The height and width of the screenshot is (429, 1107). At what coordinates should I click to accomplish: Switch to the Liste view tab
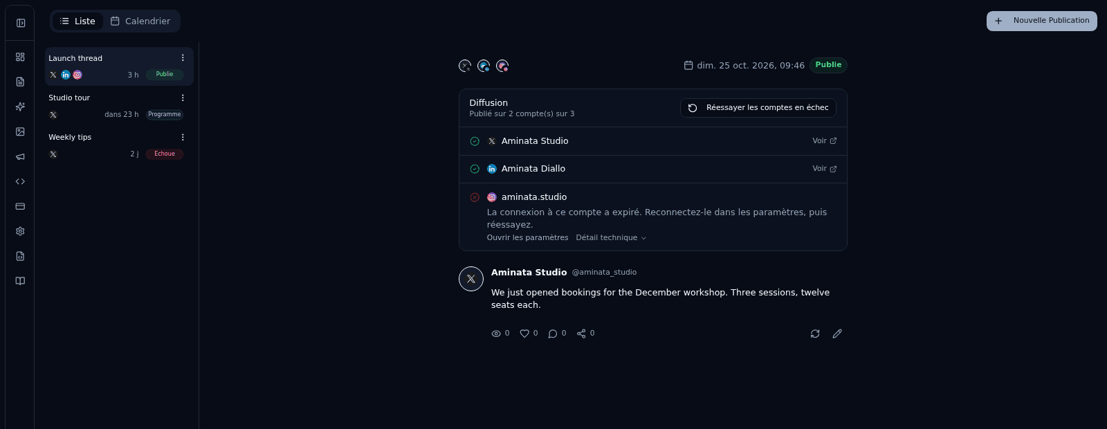click(77, 21)
